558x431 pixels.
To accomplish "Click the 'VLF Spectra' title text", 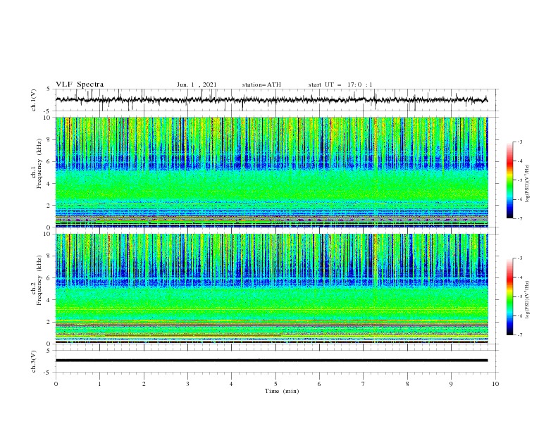I will pos(80,85).
